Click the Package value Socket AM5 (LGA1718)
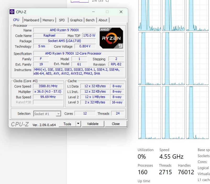This screenshot has width=210, height=184. 64,41
